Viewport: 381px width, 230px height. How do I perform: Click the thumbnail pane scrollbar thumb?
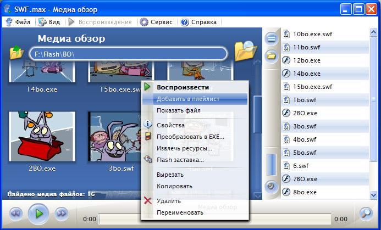[257, 114]
